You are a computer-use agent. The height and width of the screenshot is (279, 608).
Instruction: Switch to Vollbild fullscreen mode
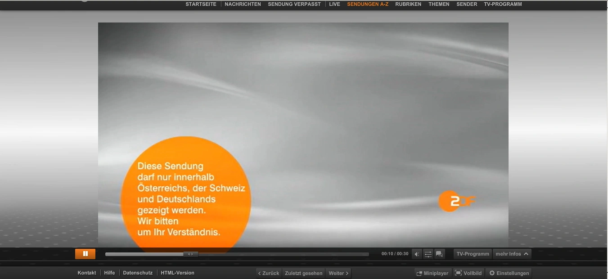point(468,273)
